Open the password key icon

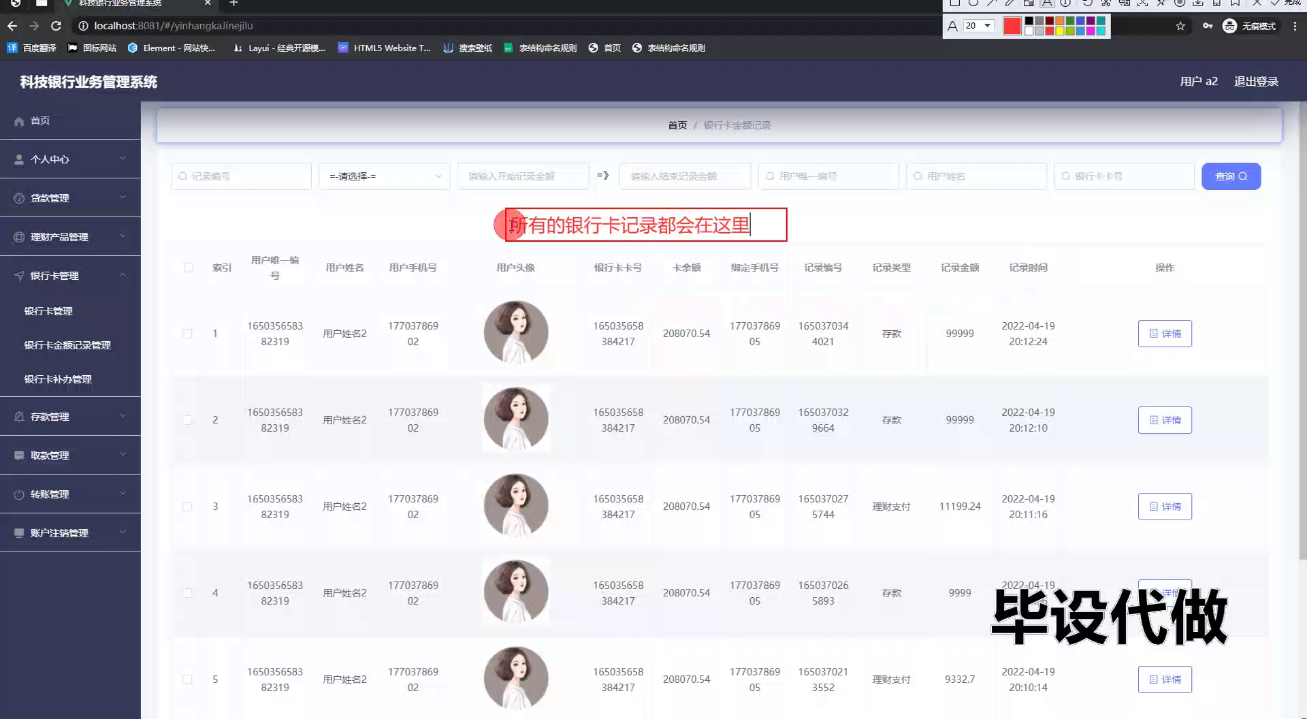1208,26
